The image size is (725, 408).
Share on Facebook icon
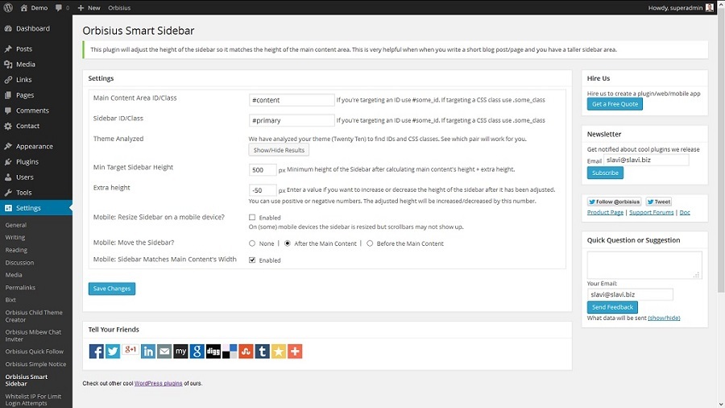(x=96, y=351)
